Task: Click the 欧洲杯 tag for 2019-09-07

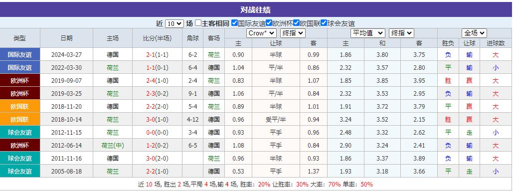Action: [x=20, y=80]
